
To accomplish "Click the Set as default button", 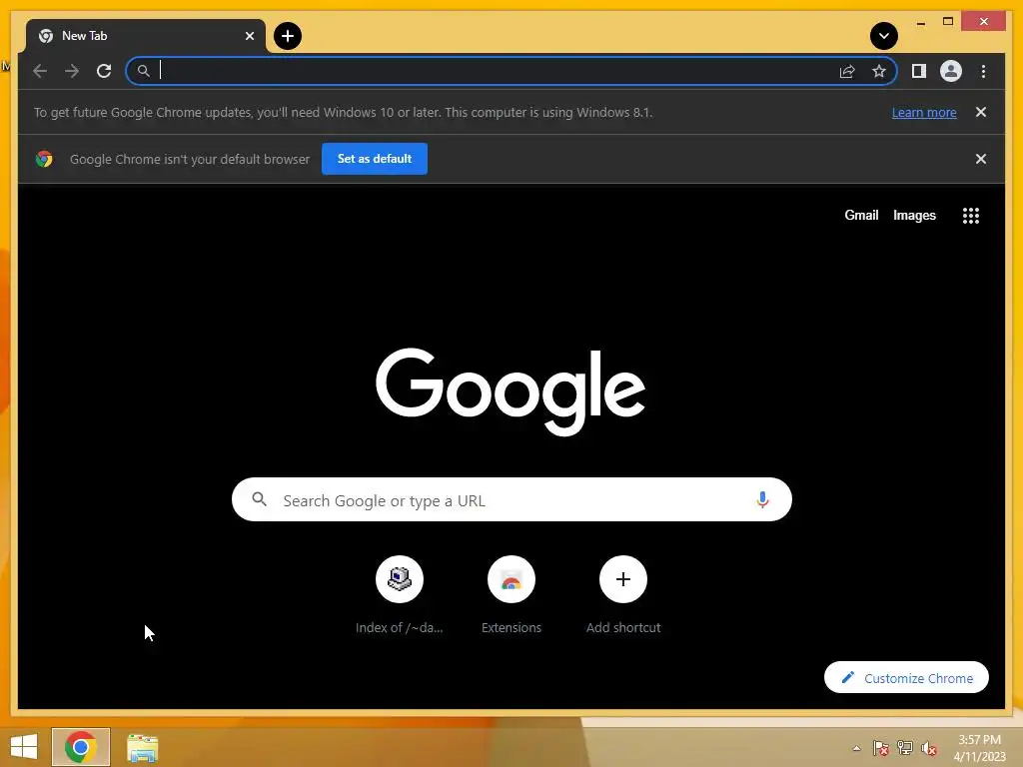I will [375, 159].
